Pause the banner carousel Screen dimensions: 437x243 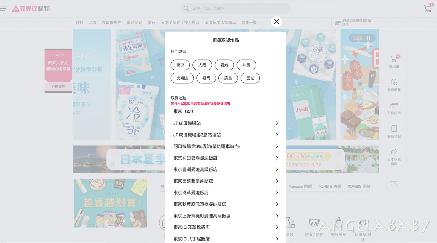click(x=352, y=132)
